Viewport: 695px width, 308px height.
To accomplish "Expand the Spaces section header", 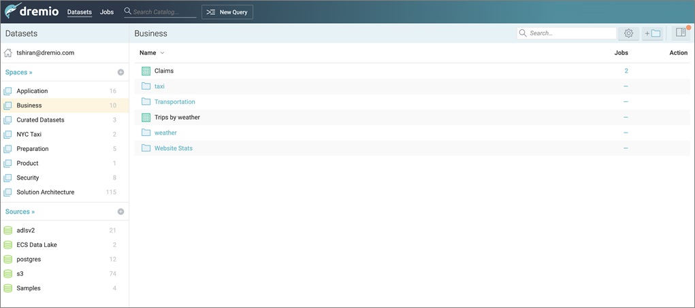I will tap(19, 72).
